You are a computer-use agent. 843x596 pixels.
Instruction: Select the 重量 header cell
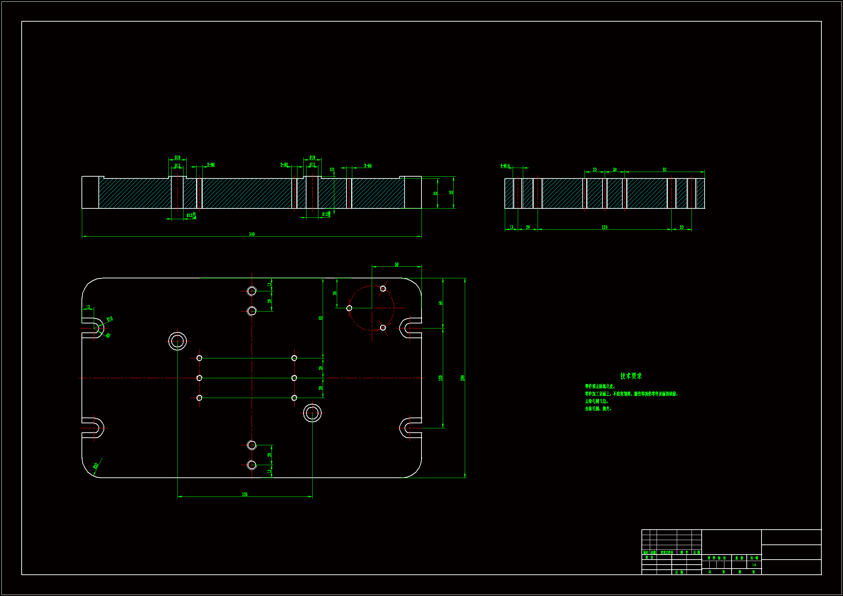[739, 558]
